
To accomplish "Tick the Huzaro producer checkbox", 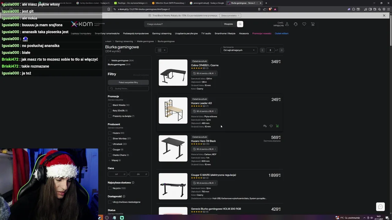I will tap(110, 133).
